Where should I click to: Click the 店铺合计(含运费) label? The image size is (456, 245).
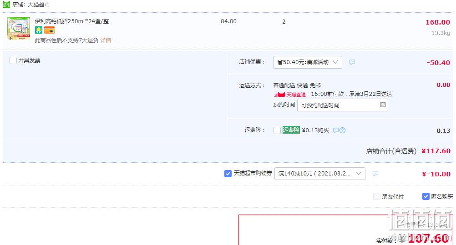(391, 151)
